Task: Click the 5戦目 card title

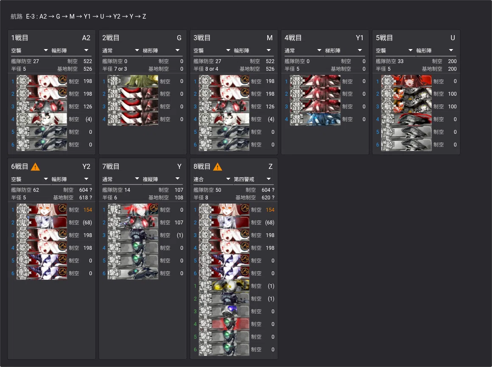Action: point(384,38)
